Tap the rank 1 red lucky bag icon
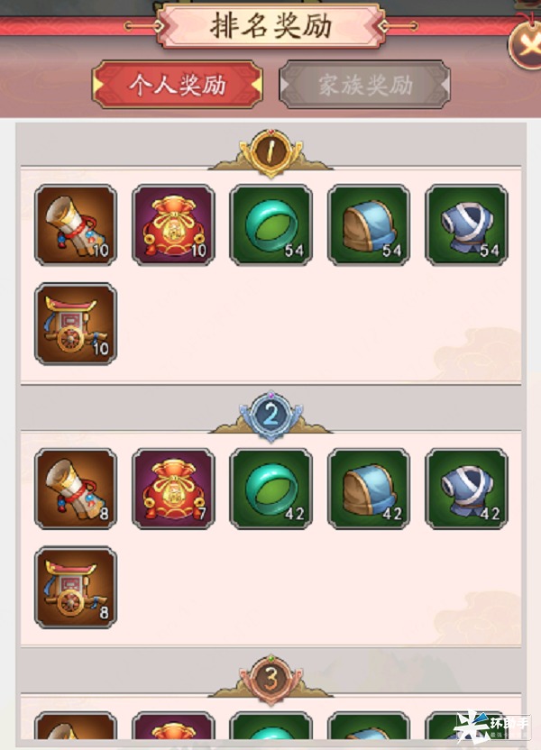The image size is (541, 750). 173,224
